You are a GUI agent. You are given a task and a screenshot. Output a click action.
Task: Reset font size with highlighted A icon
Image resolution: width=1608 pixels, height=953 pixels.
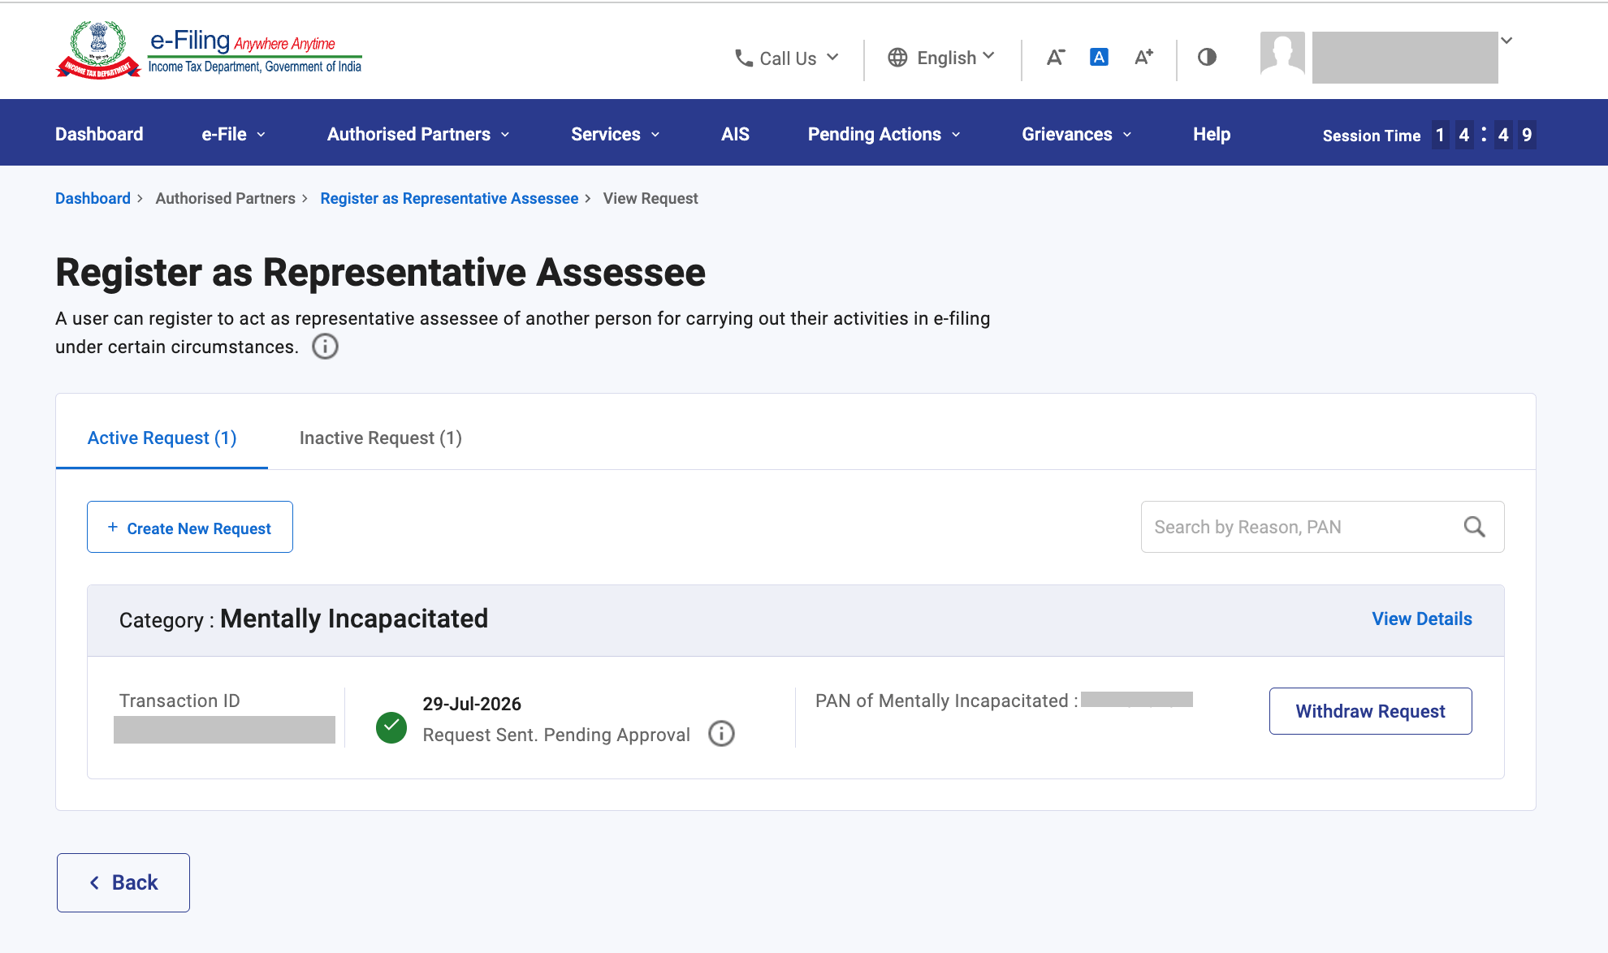point(1099,57)
